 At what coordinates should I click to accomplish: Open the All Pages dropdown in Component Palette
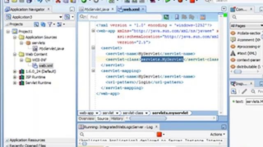[261, 26]
